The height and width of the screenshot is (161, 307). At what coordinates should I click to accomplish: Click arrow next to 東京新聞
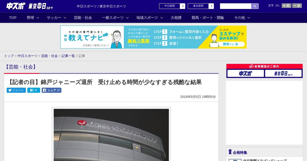click(211, 6)
